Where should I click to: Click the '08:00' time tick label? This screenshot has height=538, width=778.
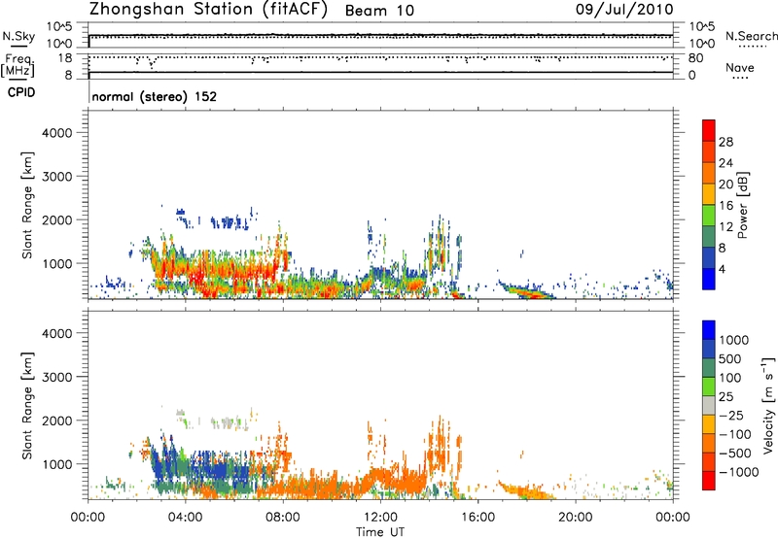283,518
